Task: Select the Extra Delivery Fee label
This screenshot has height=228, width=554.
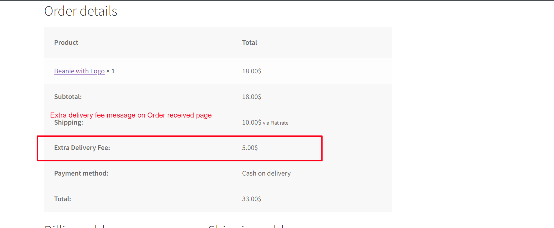Action: pos(82,148)
